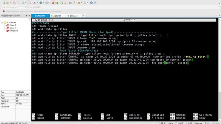Image resolution: width=221 pixels, height=124 pixels.
Task: Click the login value micros
Action: pos(19,104)
